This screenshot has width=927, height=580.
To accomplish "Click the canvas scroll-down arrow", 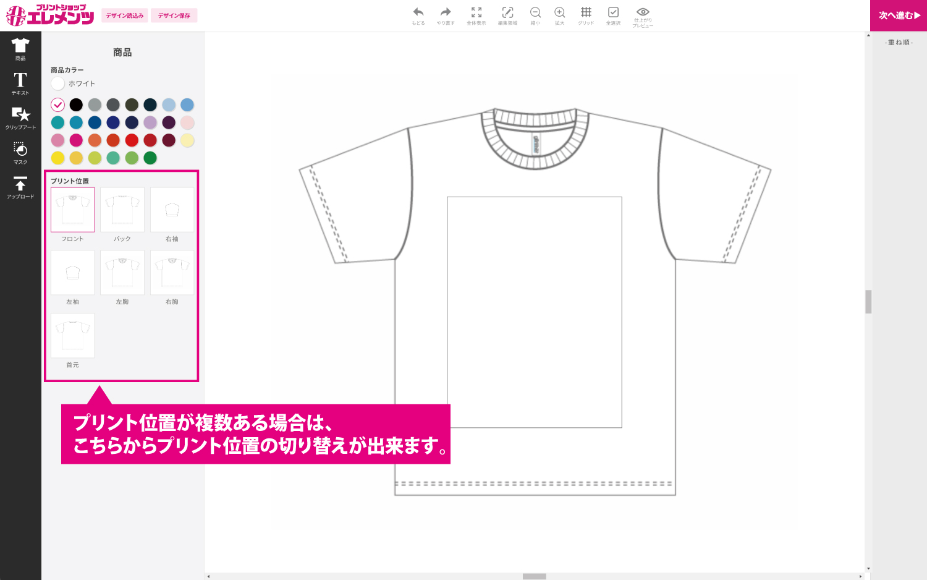I will pos(868,568).
